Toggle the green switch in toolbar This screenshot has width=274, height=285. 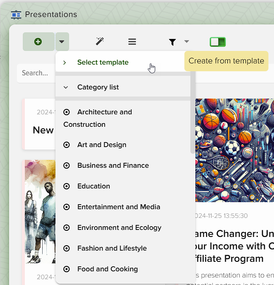(218, 42)
